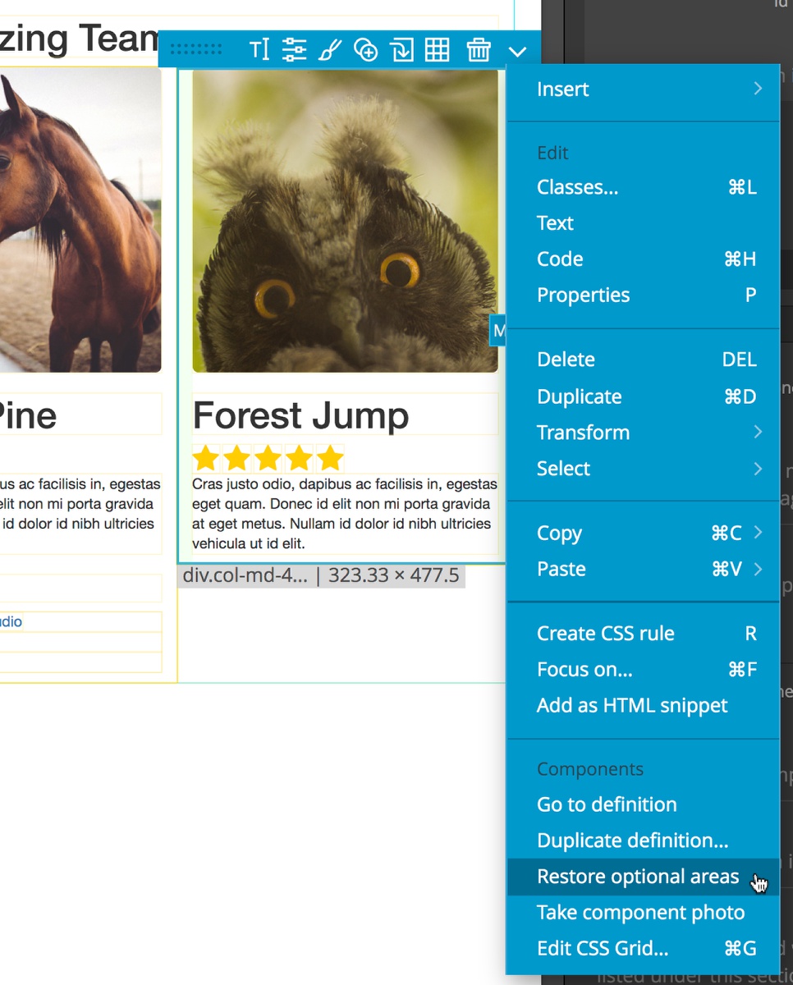Select the Text menu entry
This screenshot has width=793, height=985.
(643, 222)
